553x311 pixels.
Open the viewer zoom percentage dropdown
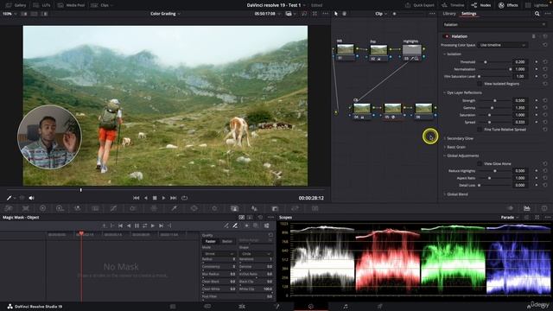tap(10, 14)
